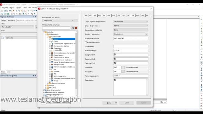The image size is (203, 114).
Task: Click the red X clear-filter icon
Action: [x=76, y=28]
